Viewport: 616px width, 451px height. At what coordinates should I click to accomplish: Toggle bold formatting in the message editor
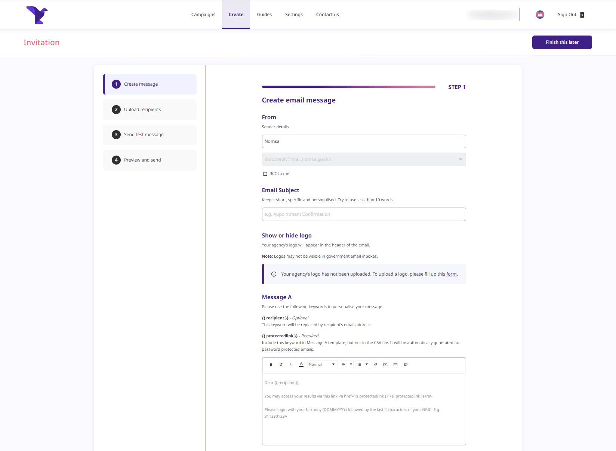[271, 365]
